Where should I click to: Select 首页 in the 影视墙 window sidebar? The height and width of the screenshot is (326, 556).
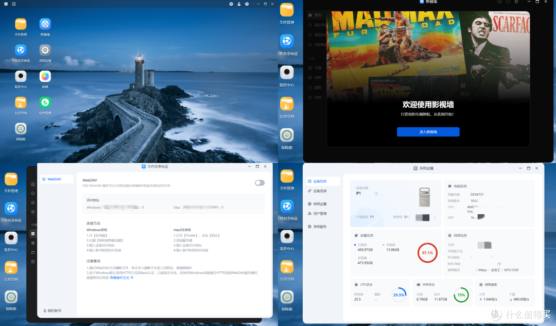click(x=315, y=15)
